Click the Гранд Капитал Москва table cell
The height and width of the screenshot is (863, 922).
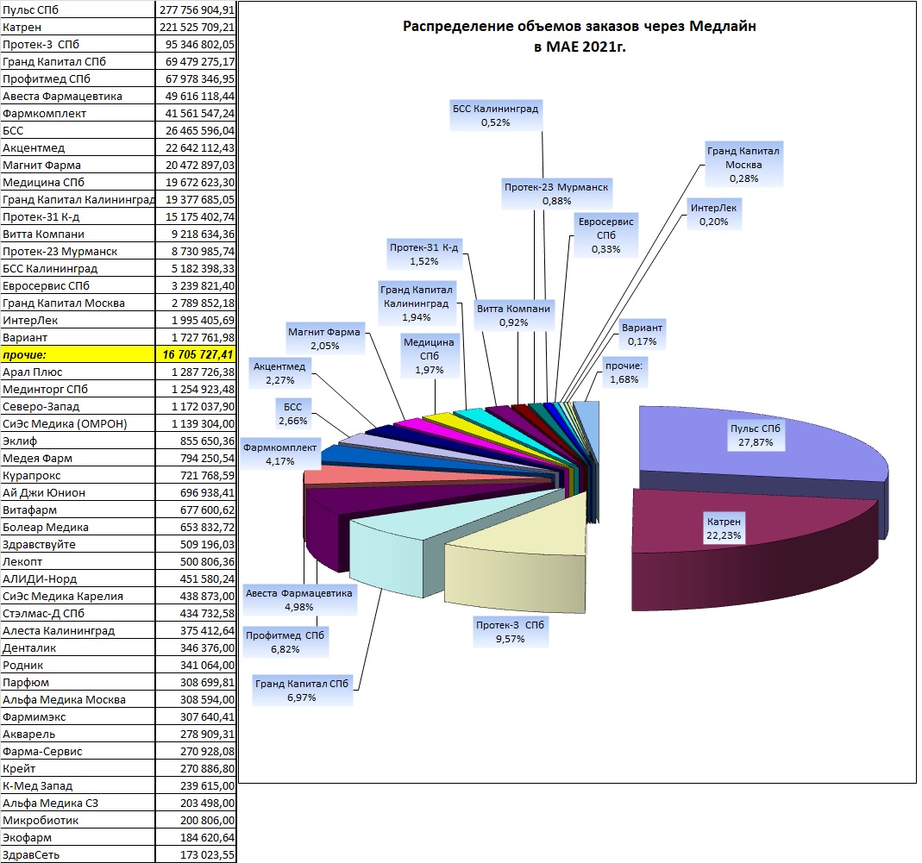pos(78,303)
